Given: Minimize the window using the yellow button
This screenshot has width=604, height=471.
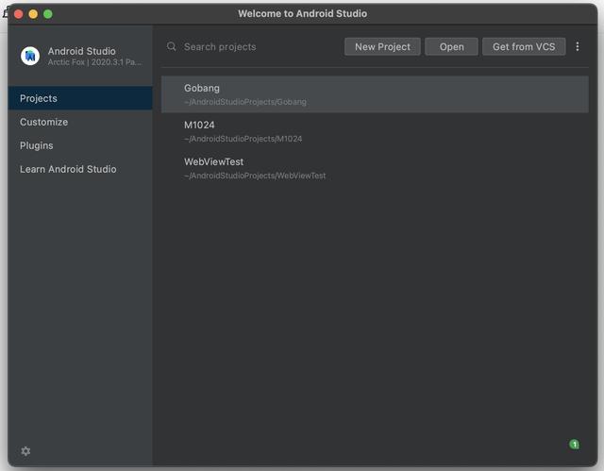Looking at the screenshot, I should 33,14.
